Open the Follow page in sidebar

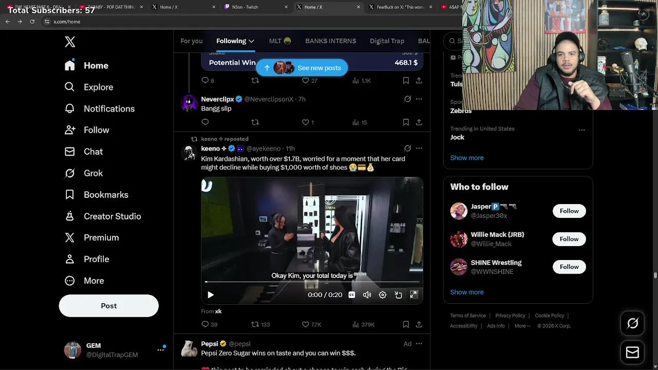(x=87, y=131)
